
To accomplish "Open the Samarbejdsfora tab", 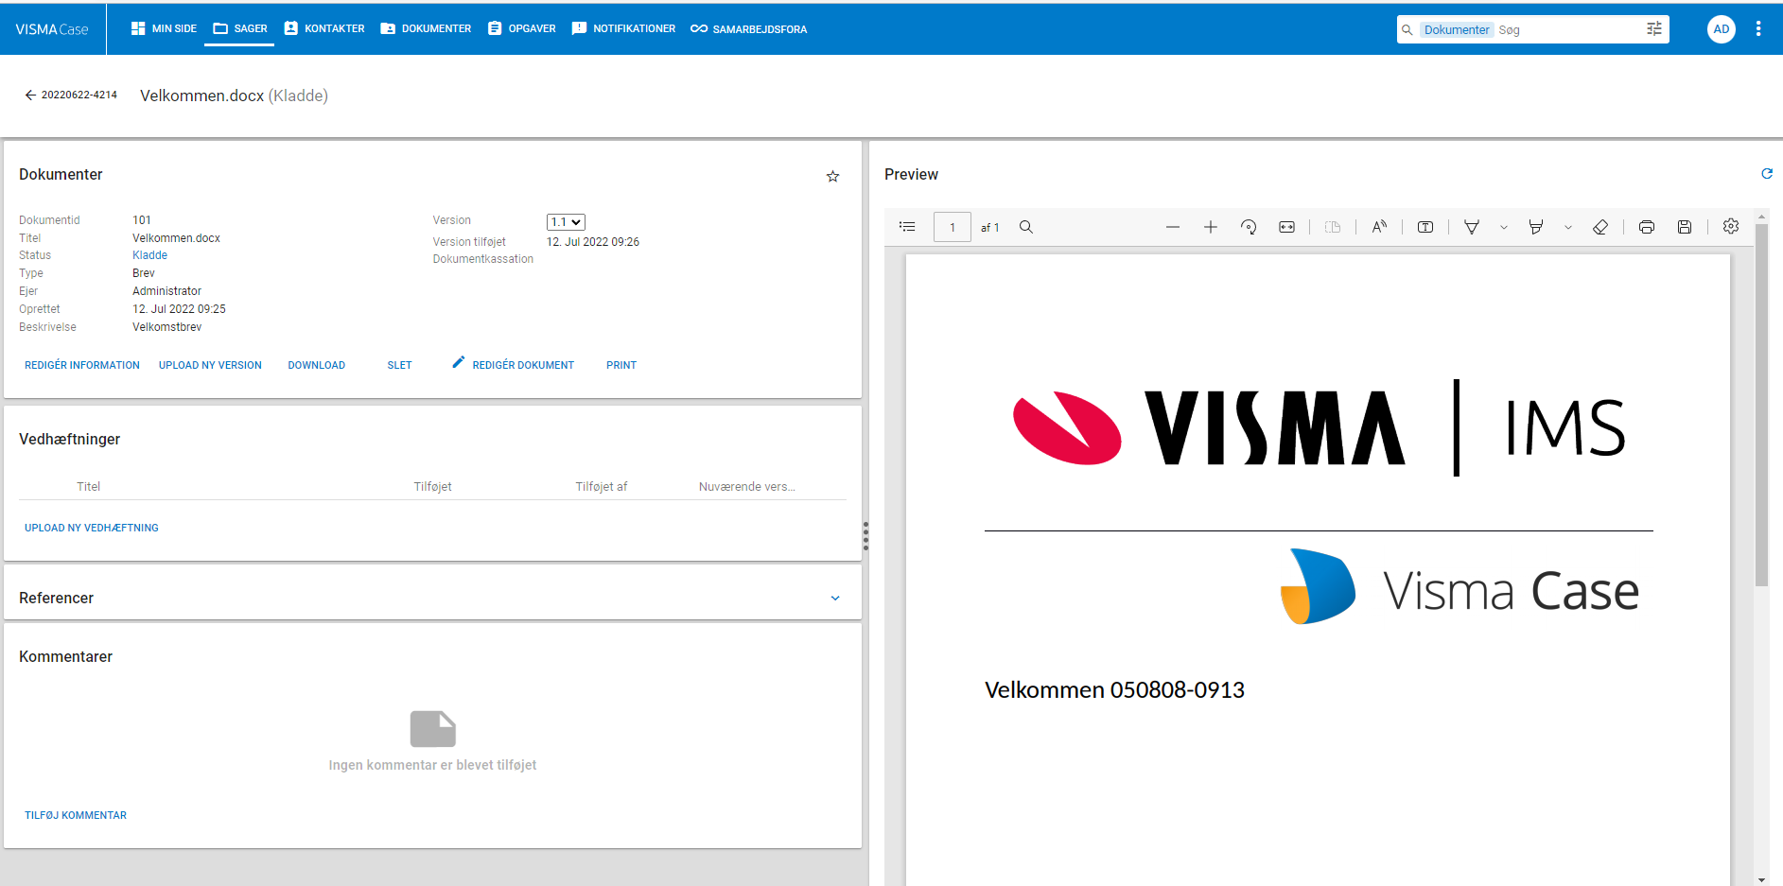I will (749, 29).
